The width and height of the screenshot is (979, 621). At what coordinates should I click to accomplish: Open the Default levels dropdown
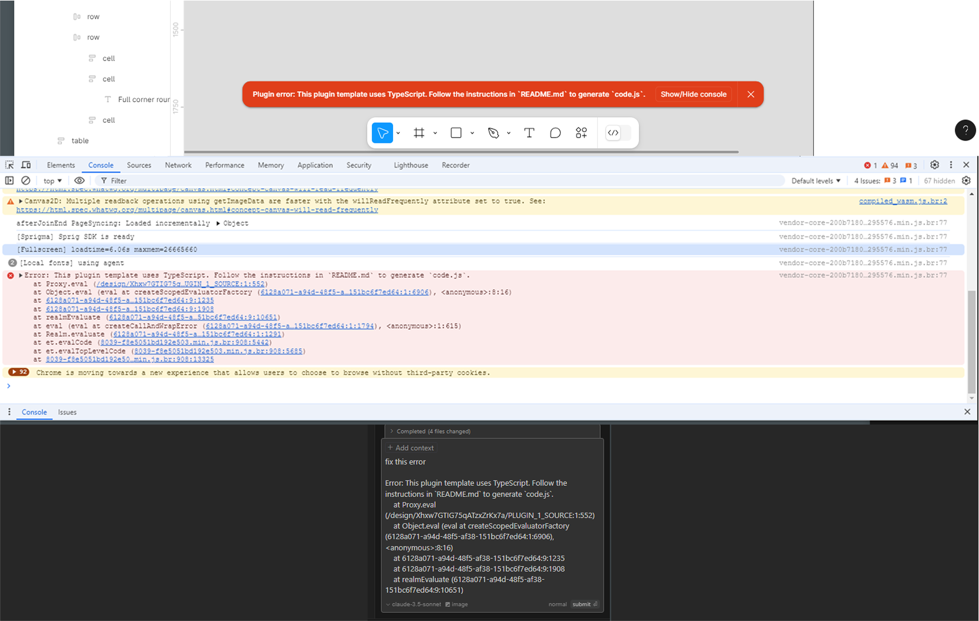coord(815,181)
